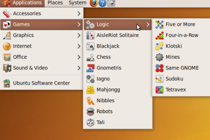210x140 pixels.
Task: Click the Accessories Swiss knife icon
Action: point(7,13)
